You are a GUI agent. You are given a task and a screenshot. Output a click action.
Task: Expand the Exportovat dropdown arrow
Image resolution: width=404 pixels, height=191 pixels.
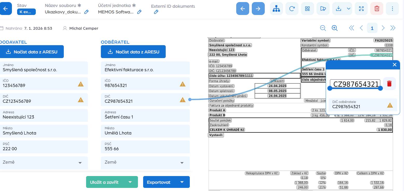pos(182,182)
